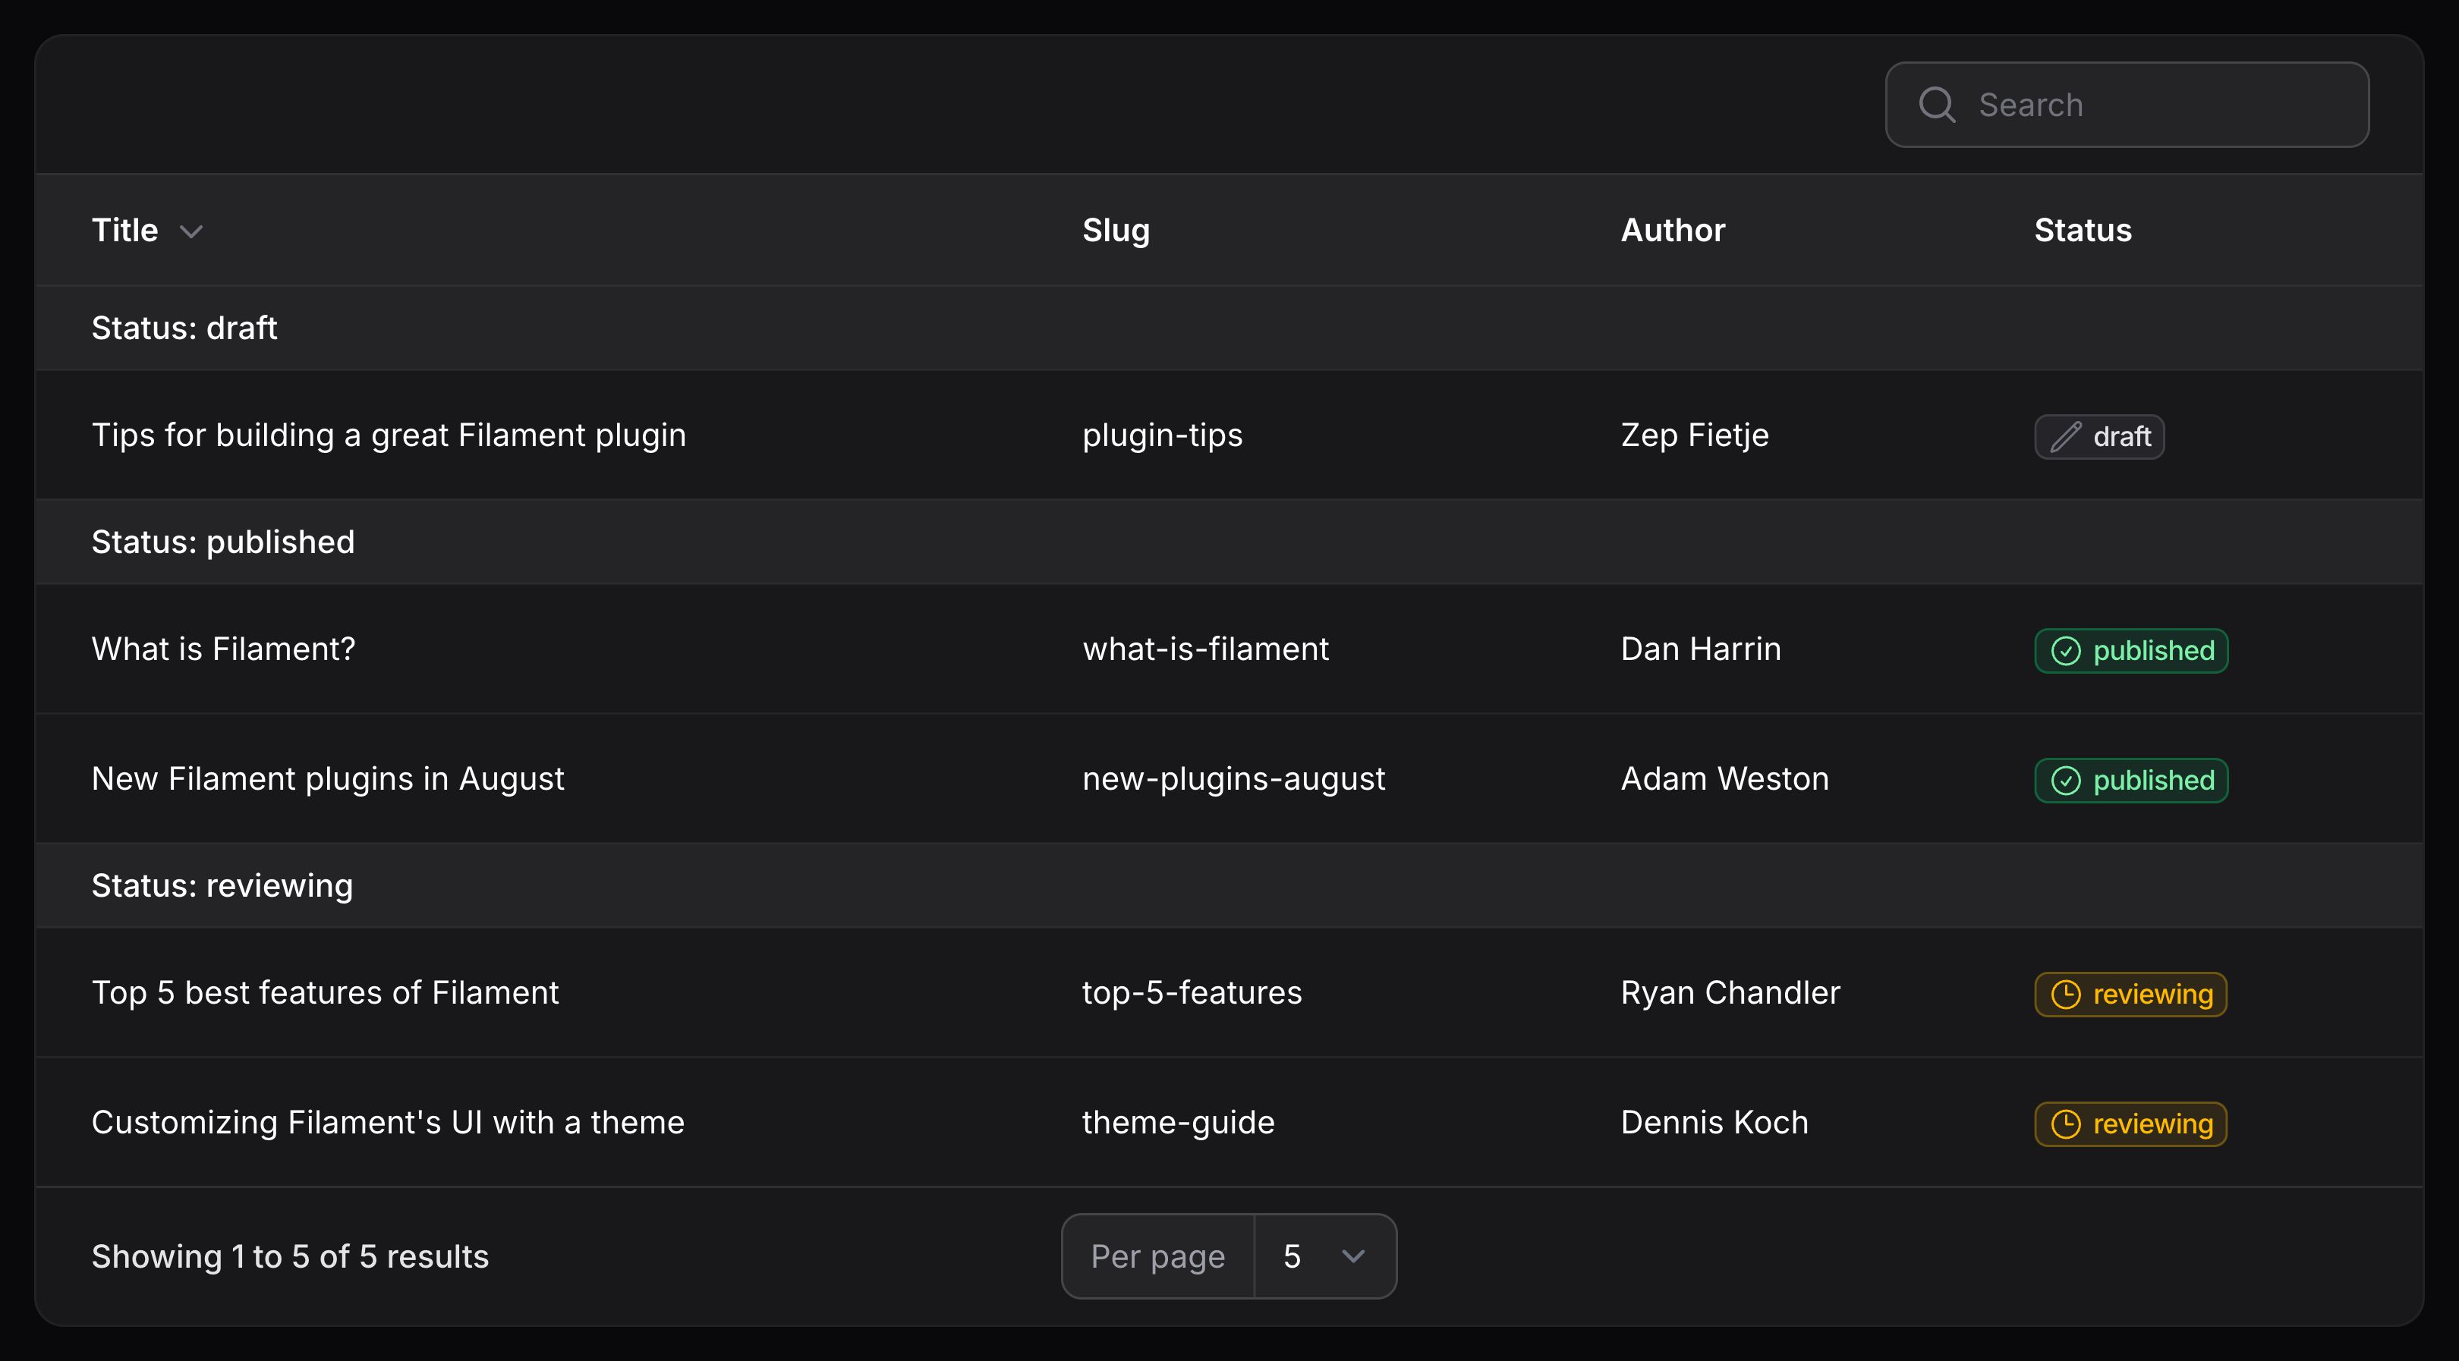The height and width of the screenshot is (1361, 2459).
Task: Click the 'Status: draft' group heading
Action: pyautogui.click(x=184, y=328)
